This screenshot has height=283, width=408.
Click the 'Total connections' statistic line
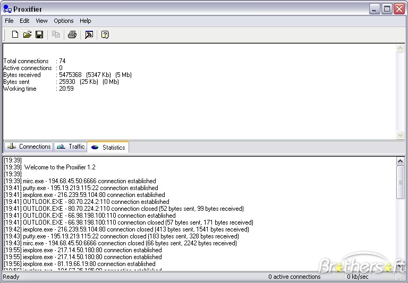click(x=35, y=61)
